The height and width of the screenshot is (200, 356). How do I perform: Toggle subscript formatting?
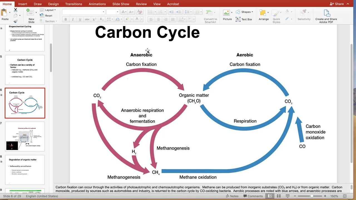click(102, 19)
